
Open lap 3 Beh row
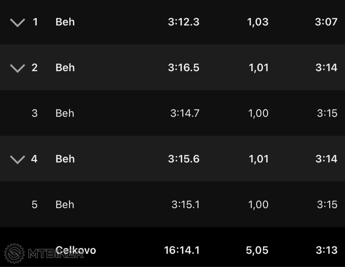pyautogui.click(x=172, y=113)
